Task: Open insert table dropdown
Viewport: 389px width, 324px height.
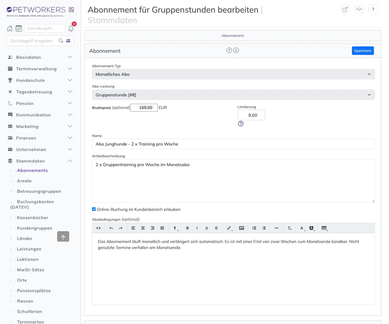Action: 324,228
